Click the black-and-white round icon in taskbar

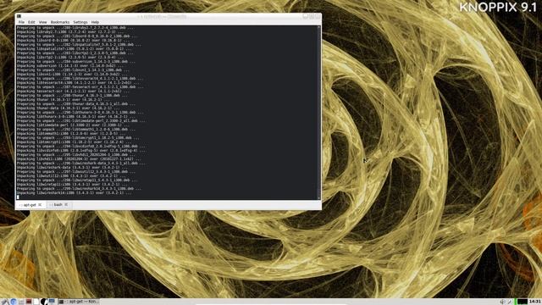[44, 302]
